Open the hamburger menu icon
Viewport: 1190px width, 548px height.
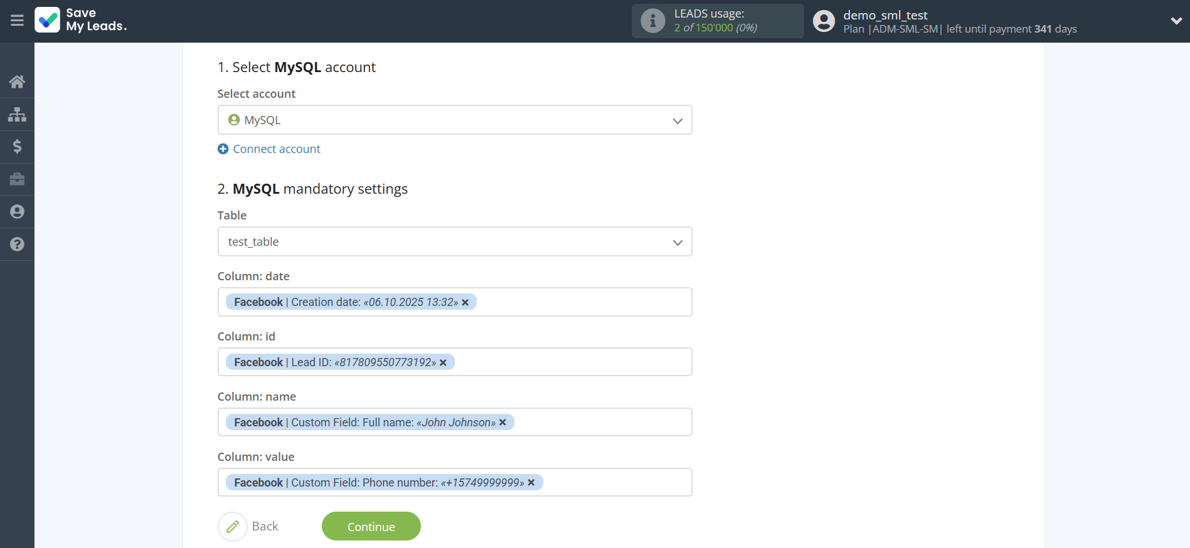17,21
